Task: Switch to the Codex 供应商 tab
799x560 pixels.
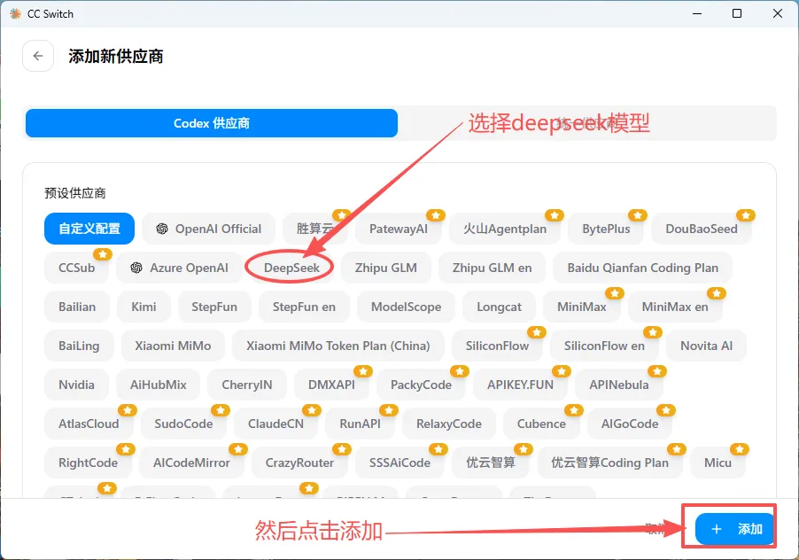Action: coord(212,123)
